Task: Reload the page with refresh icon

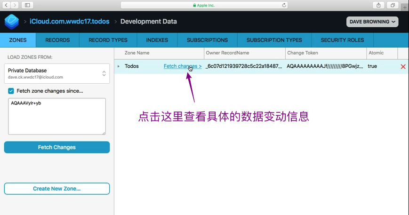Action: click(284, 5)
